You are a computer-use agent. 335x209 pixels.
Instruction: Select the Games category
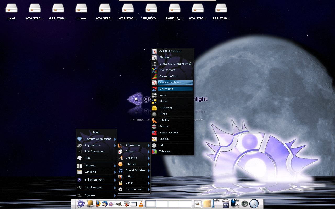[134, 152]
